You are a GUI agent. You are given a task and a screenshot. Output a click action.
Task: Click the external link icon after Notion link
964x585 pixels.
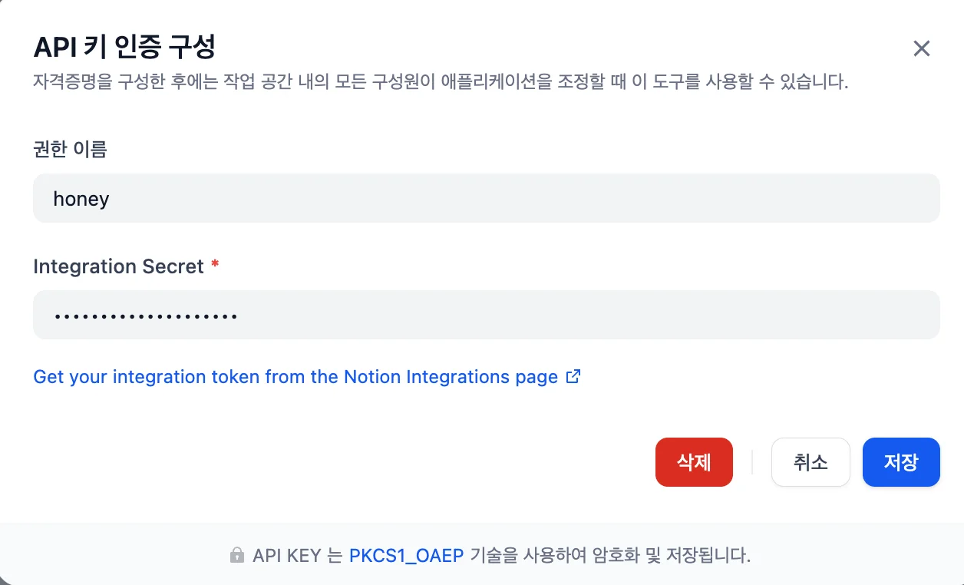point(573,377)
